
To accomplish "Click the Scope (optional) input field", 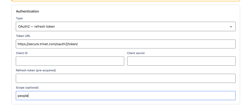I will coord(126,96).
